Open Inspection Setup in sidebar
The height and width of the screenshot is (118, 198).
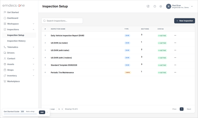(19, 35)
